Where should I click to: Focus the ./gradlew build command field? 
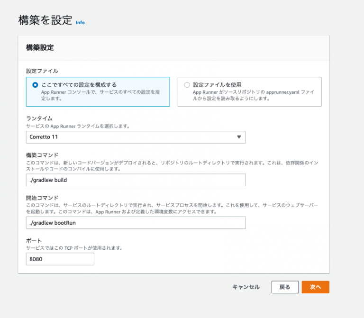click(x=136, y=180)
